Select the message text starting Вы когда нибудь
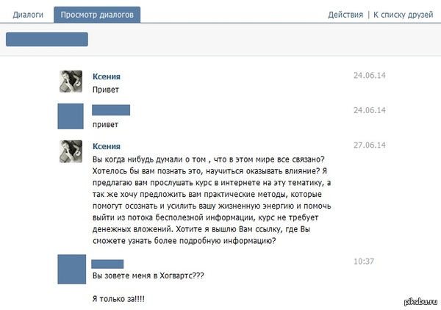 [212, 200]
